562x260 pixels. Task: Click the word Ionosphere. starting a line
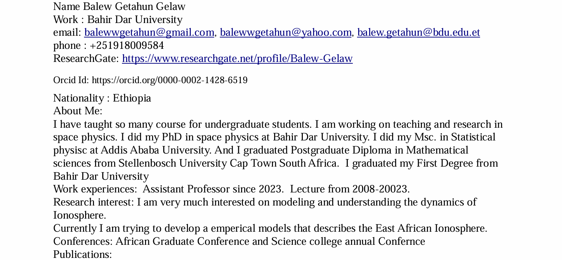click(79, 215)
